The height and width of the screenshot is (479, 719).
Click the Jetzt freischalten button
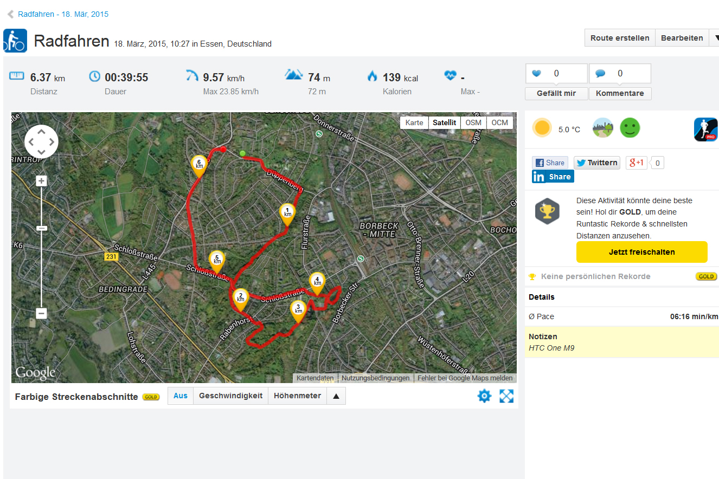641,252
